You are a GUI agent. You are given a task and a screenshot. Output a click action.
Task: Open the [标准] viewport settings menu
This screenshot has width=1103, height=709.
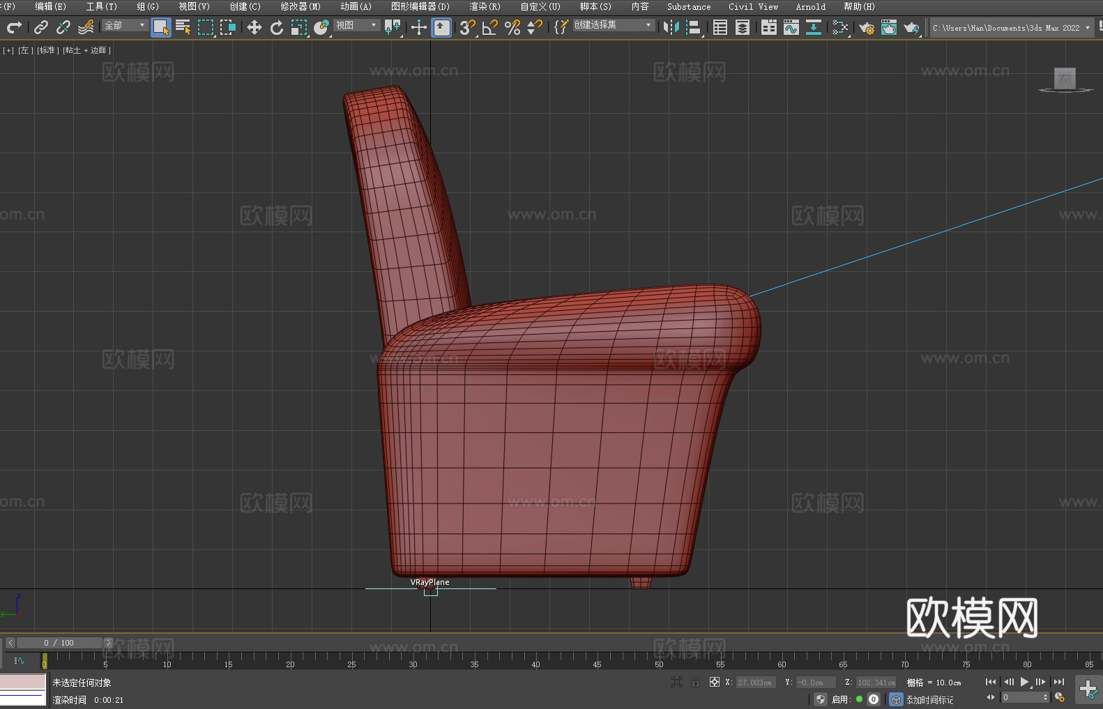point(48,50)
